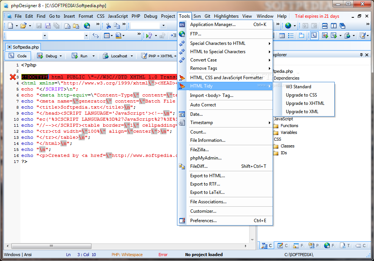Click the pin icon on the explorer panel
Screen dimensions: 374x261
(x=361, y=55)
